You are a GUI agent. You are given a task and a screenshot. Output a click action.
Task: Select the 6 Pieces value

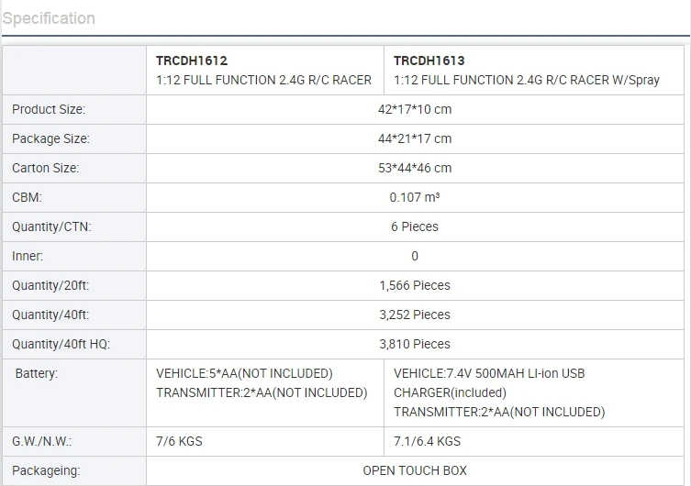click(415, 226)
